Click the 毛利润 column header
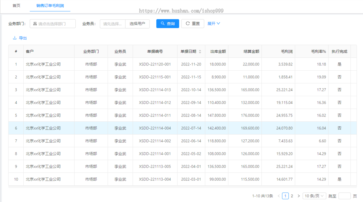This screenshot has width=363, height=202. [287, 52]
